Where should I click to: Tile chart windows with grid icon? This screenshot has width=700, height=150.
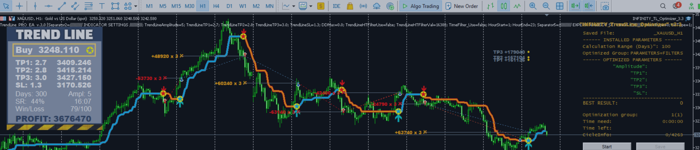(x=560, y=6)
